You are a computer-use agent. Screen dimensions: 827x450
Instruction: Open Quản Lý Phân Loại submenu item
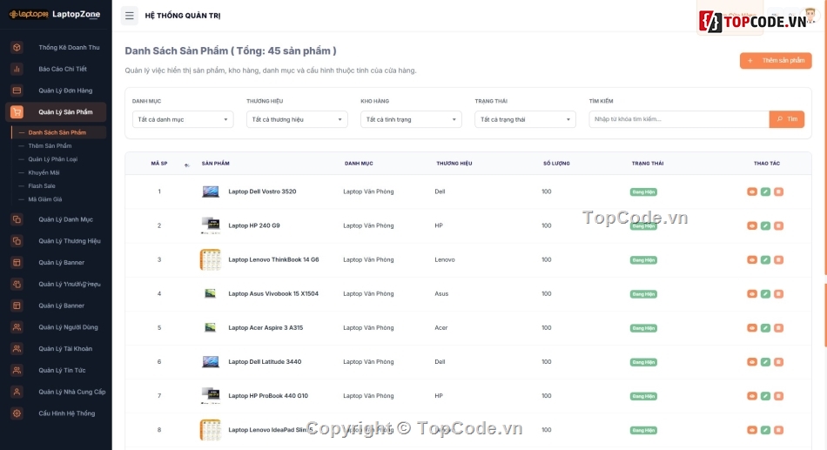pyautogui.click(x=53, y=159)
